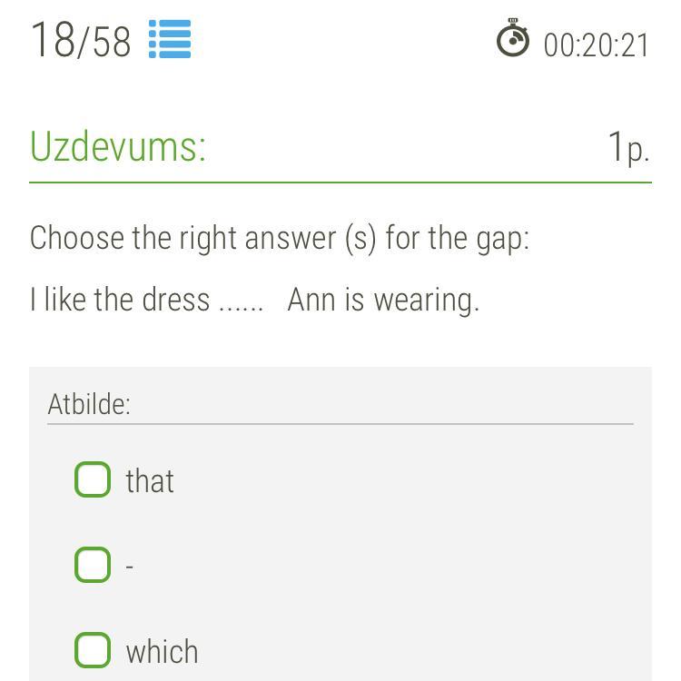Tick the checkbox next to the dash option

tap(93, 565)
